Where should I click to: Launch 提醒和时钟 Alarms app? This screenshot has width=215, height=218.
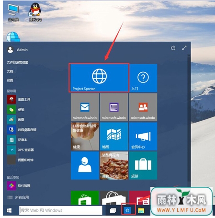(20, 160)
